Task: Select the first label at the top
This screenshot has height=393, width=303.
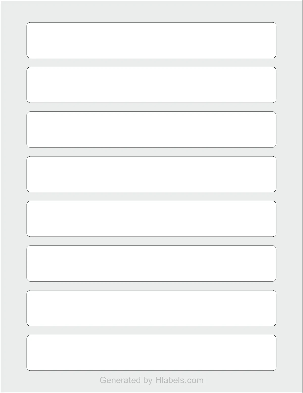Action: click(151, 40)
